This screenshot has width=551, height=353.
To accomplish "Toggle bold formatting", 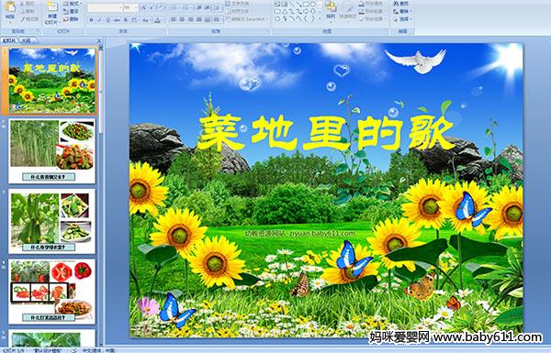I will point(91,20).
